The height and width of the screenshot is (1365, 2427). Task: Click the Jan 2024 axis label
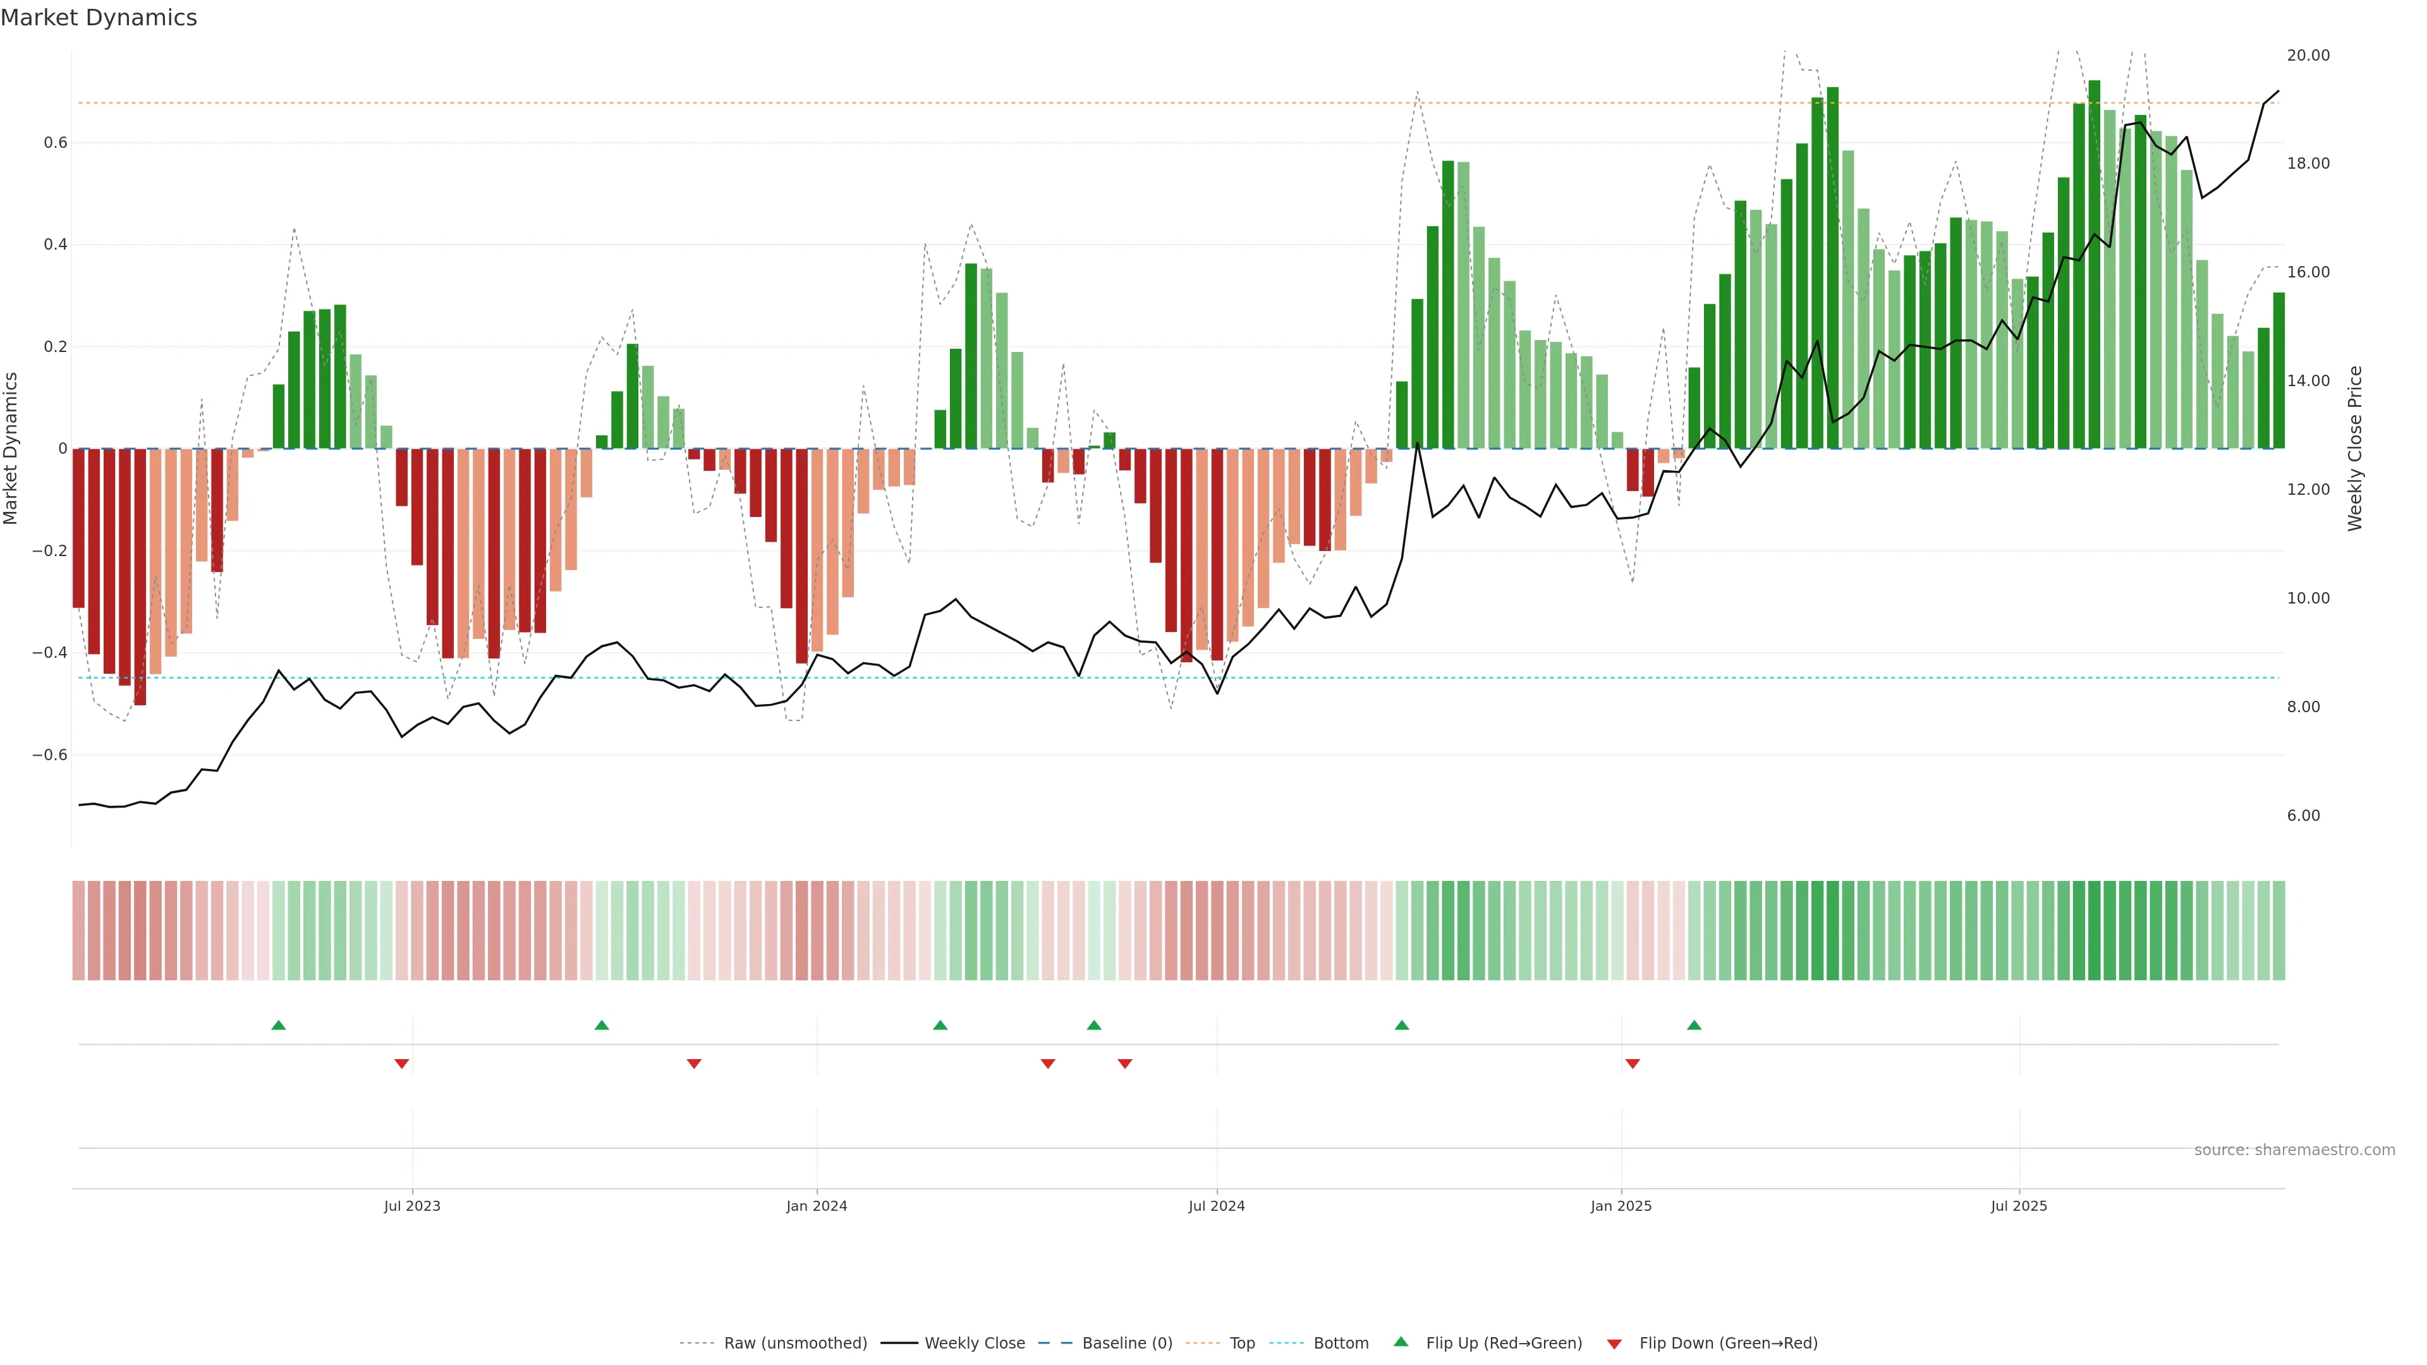(x=817, y=1206)
